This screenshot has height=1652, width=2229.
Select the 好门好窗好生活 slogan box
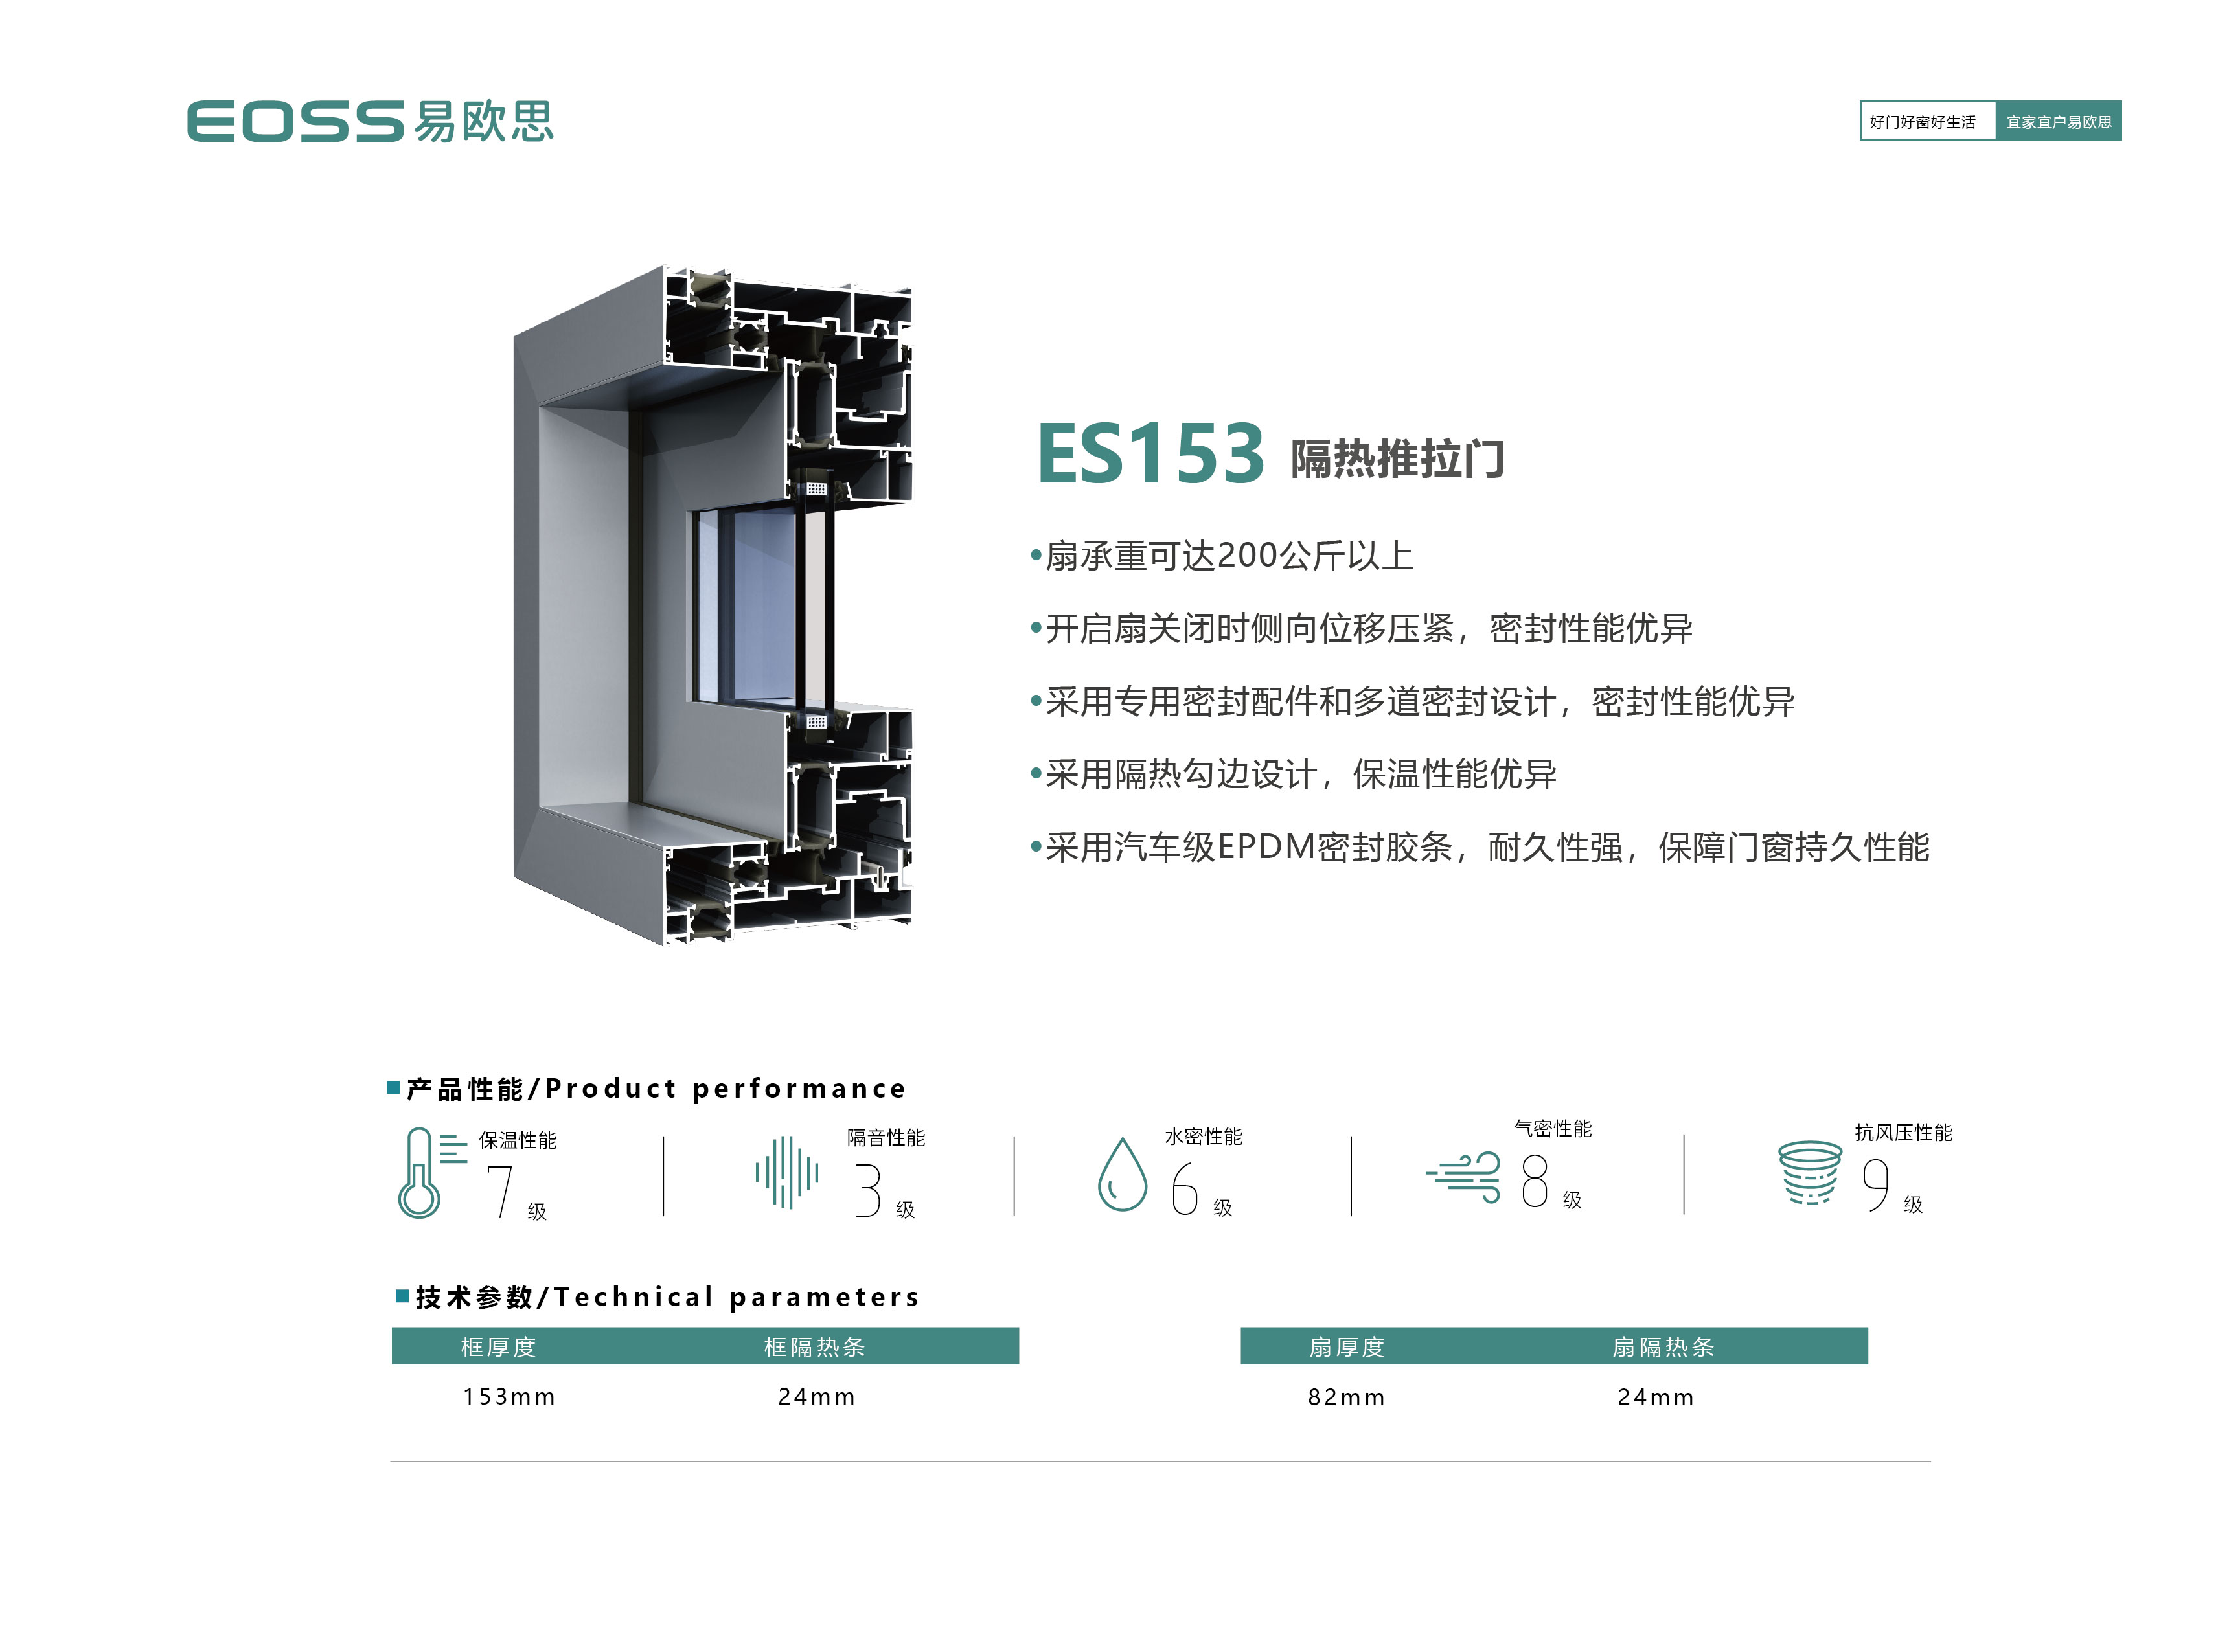(x=1926, y=121)
